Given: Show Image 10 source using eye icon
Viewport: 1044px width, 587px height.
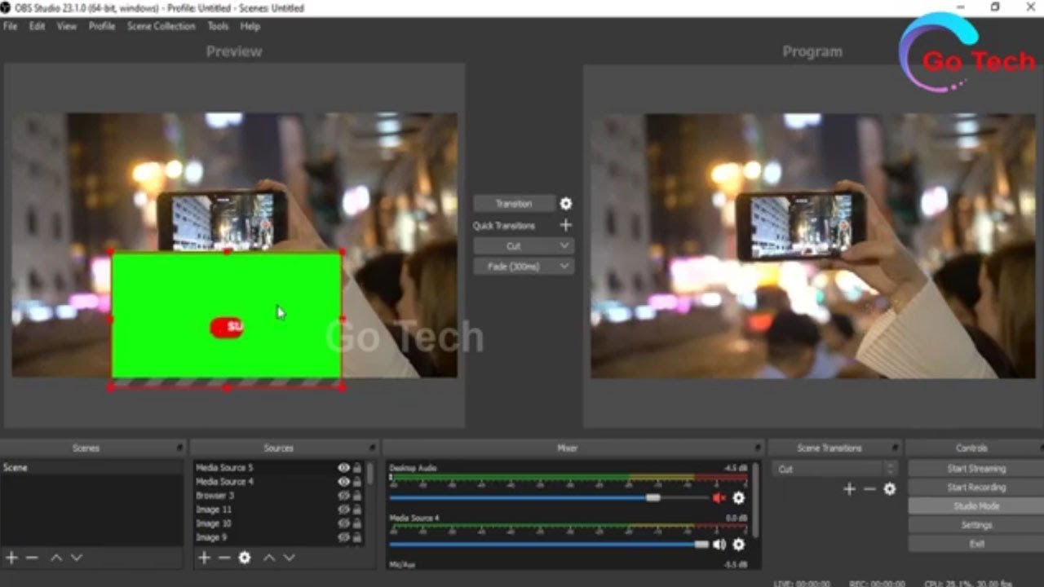Looking at the screenshot, I should (343, 523).
